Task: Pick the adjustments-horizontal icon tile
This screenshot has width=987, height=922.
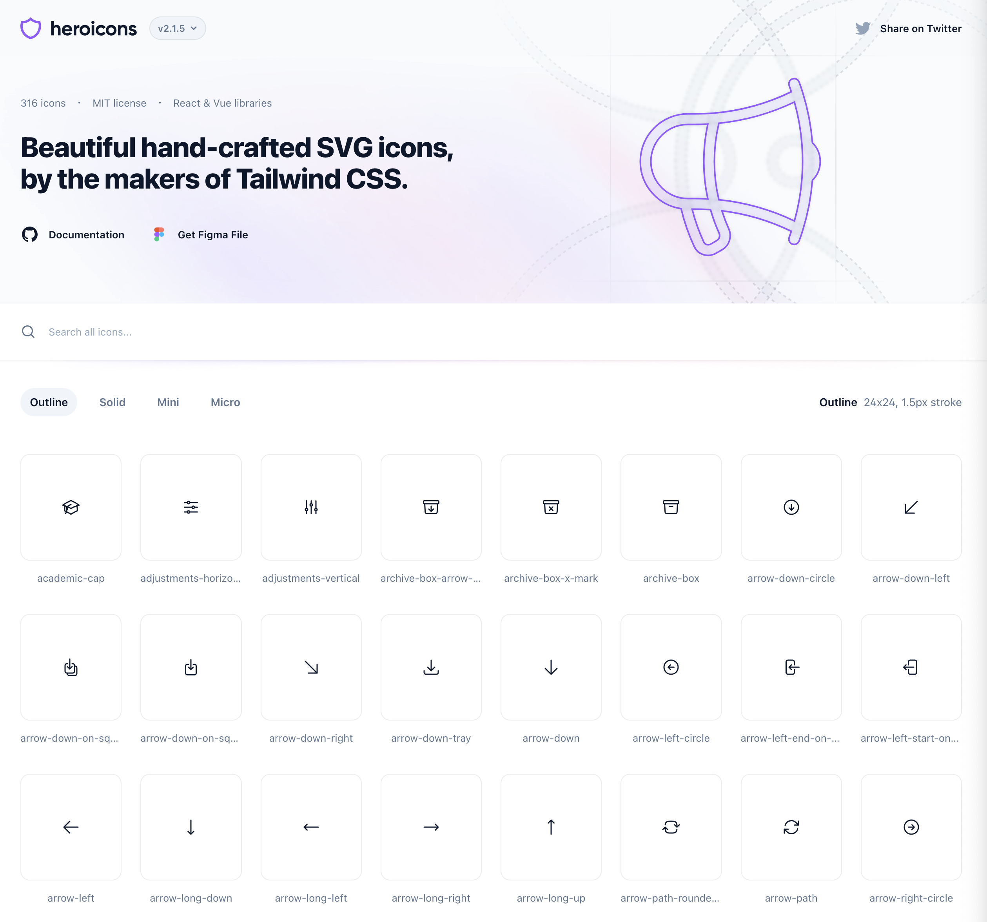Action: point(191,507)
